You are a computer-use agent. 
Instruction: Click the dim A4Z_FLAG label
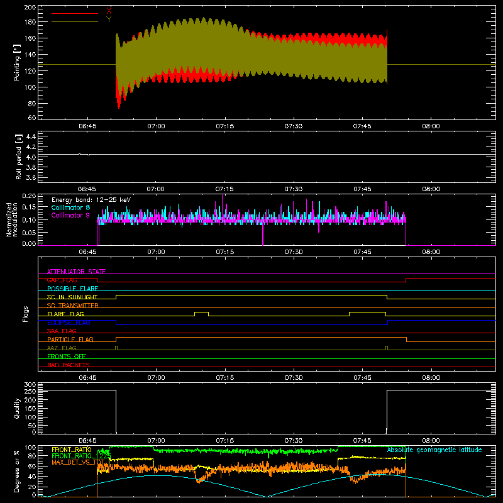click(x=62, y=348)
